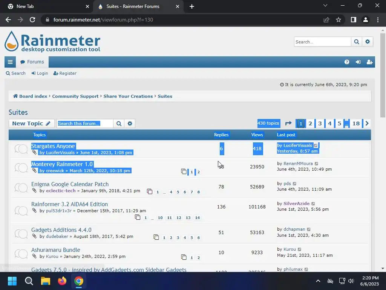Open page 8 of Enigma Calendar topic
The width and height of the screenshot is (386, 290).
pos(198,192)
